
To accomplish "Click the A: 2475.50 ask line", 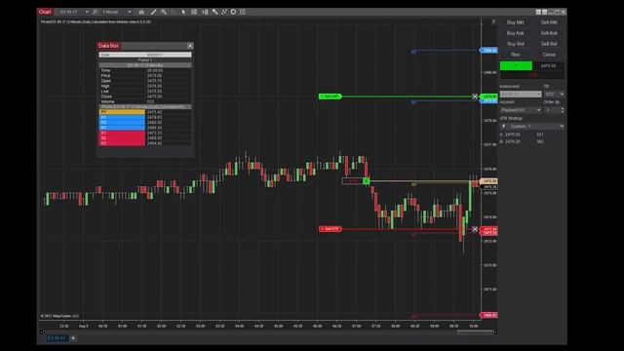I will [522, 135].
